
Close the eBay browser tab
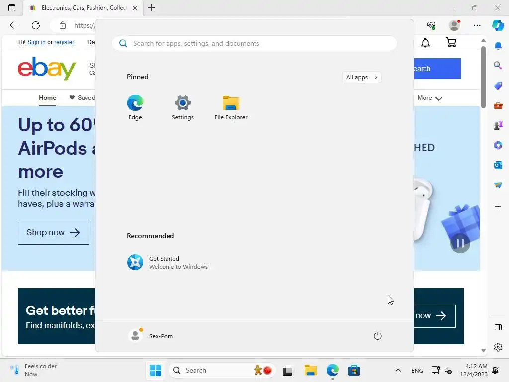pyautogui.click(x=135, y=8)
